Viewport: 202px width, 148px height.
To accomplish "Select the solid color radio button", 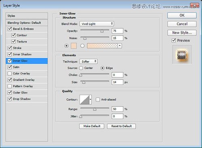I will pyautogui.click(x=66, y=46).
